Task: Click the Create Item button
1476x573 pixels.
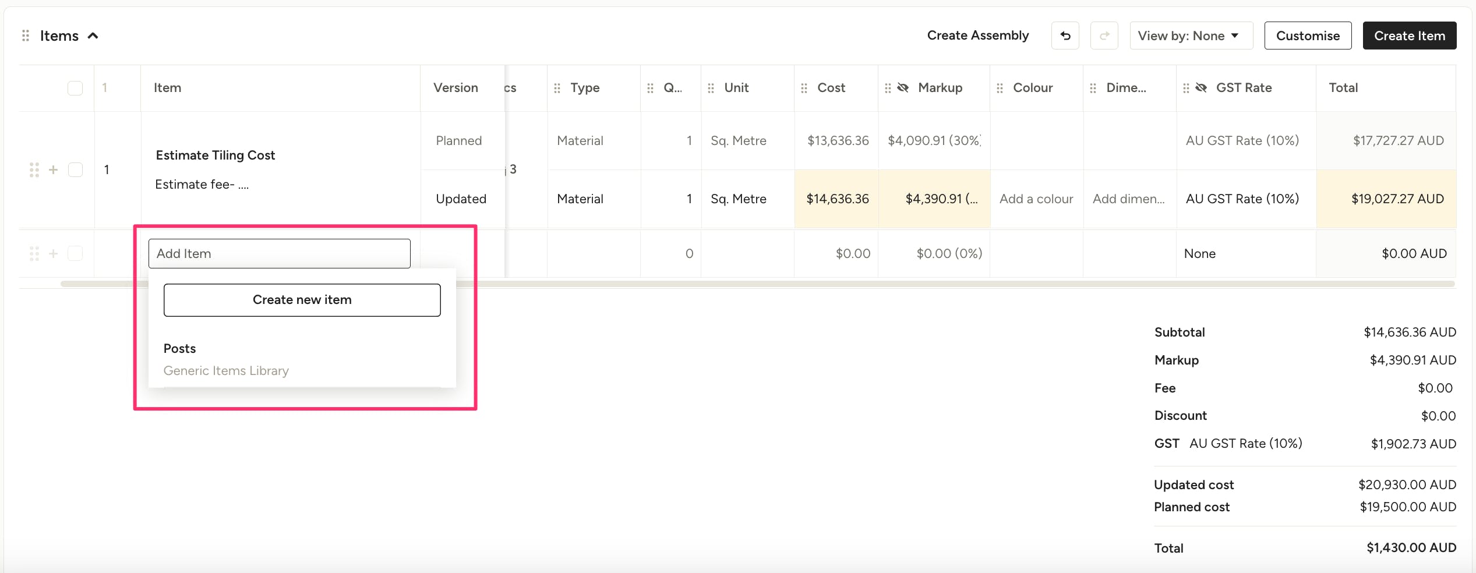Action: coord(1409,36)
